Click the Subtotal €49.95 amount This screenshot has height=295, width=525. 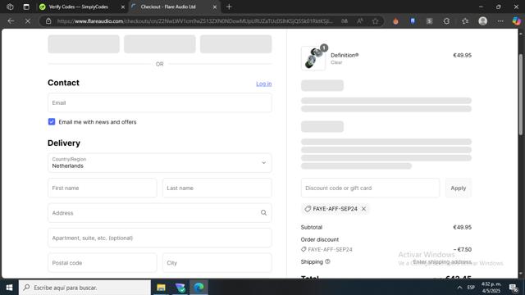[462, 227]
